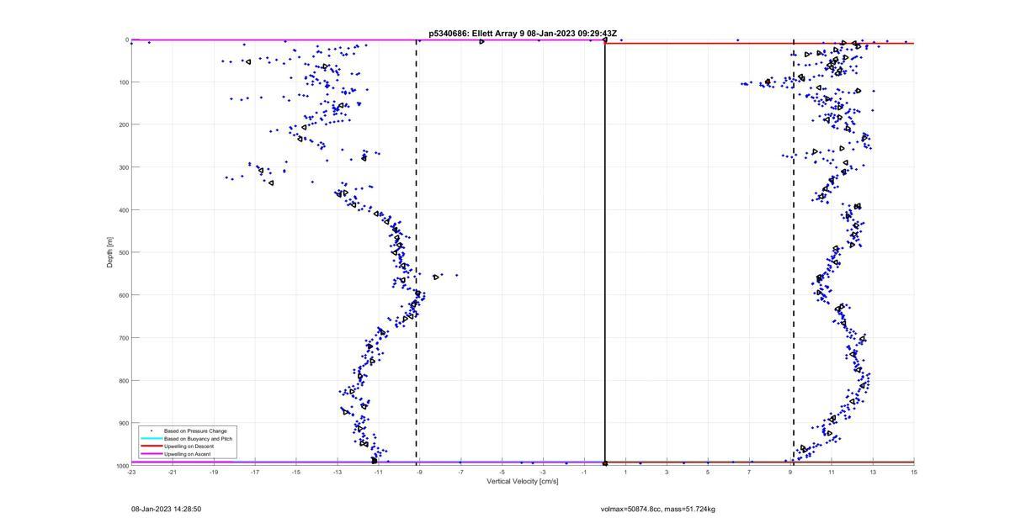Click depth tick label '700'
Viewport: 1010px width, 523px height.
(122, 338)
